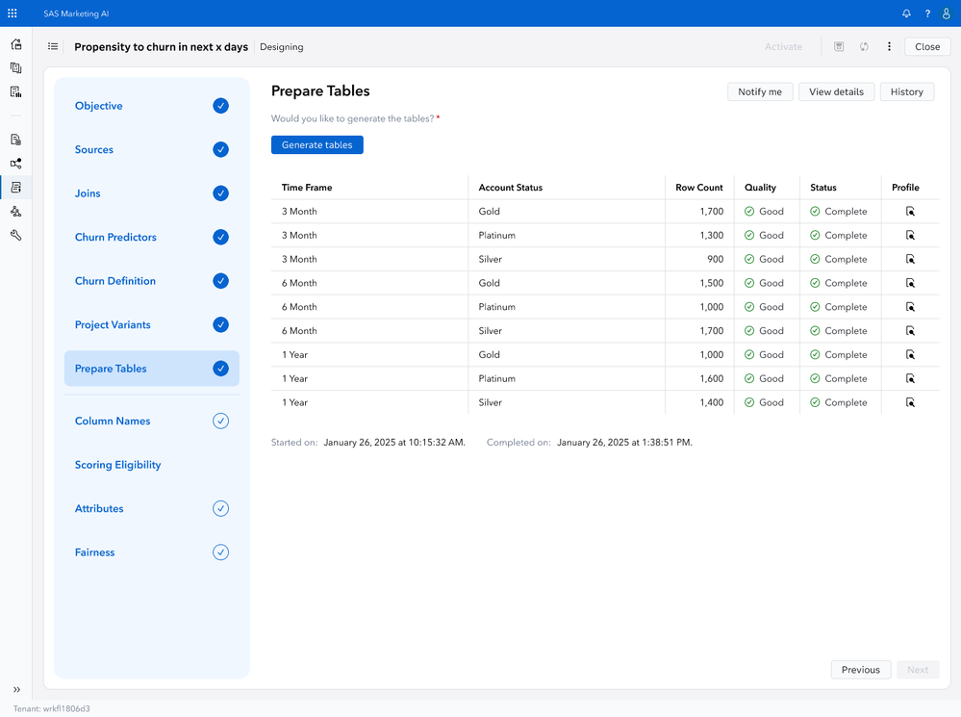Select the Churn Predictors step
The height and width of the screenshot is (717, 961).
click(x=115, y=237)
